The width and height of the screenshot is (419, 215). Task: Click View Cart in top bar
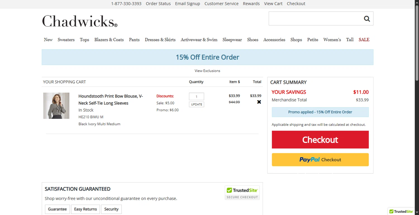click(x=273, y=4)
